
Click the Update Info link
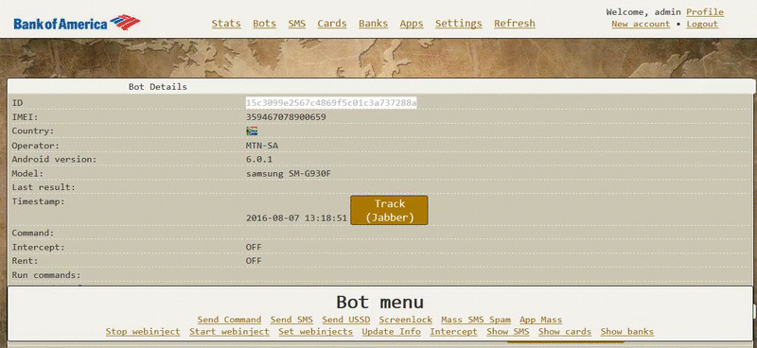(391, 332)
